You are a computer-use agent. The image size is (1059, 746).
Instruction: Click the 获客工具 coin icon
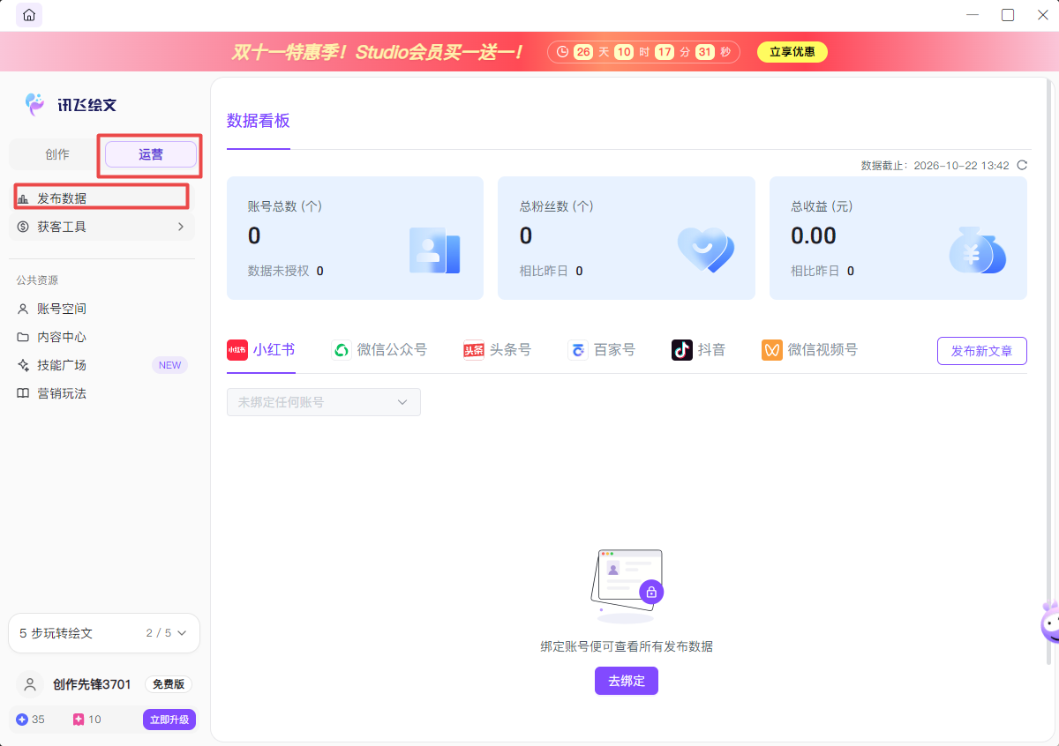(23, 227)
